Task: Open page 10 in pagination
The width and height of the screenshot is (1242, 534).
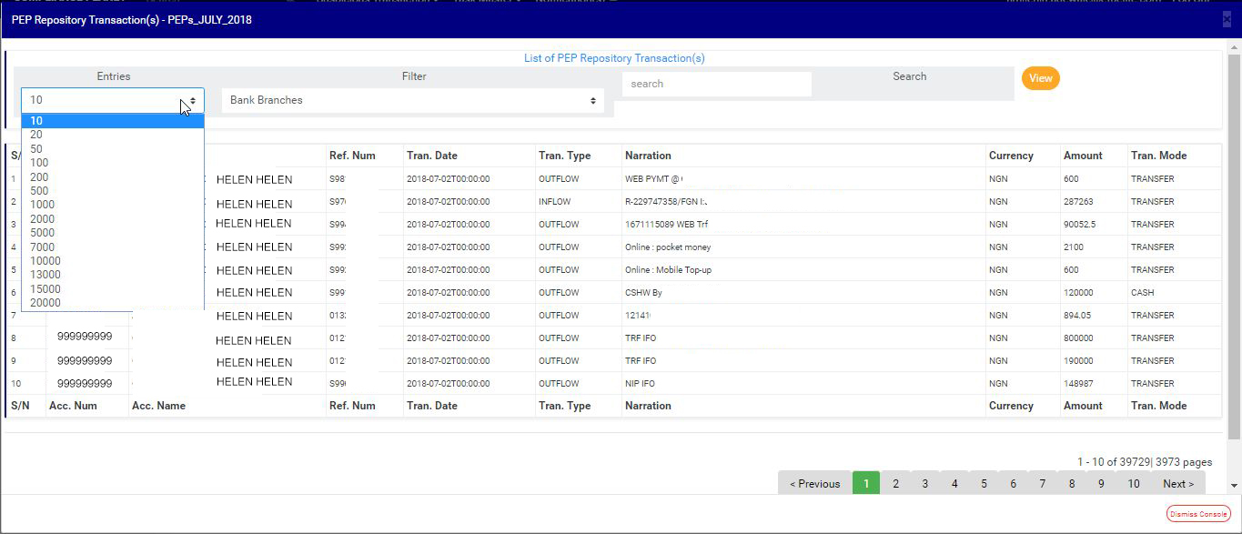Action: click(x=1133, y=484)
